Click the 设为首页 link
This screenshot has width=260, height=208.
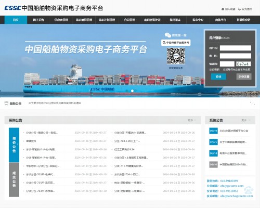(x=247, y=9)
